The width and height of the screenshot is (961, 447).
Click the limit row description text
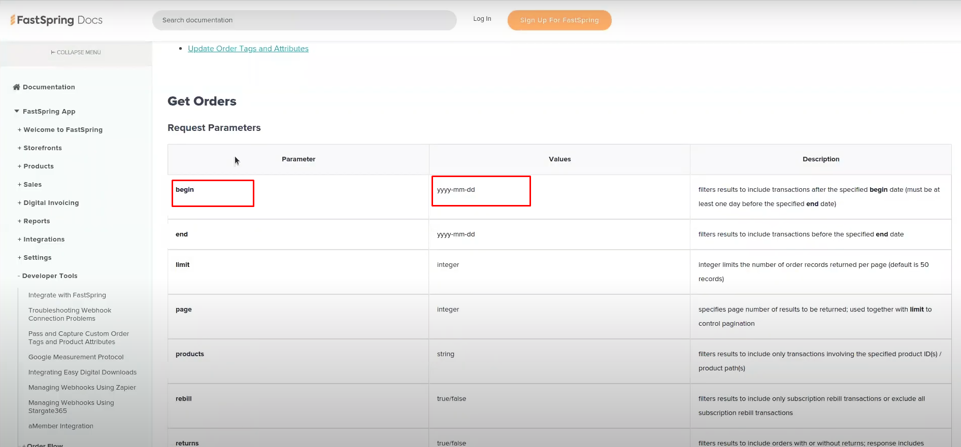pos(813,272)
